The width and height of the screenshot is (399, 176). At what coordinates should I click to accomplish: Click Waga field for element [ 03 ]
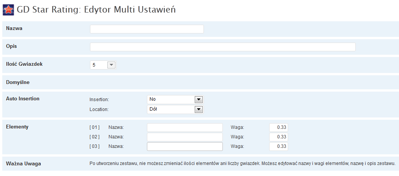tap(279, 146)
